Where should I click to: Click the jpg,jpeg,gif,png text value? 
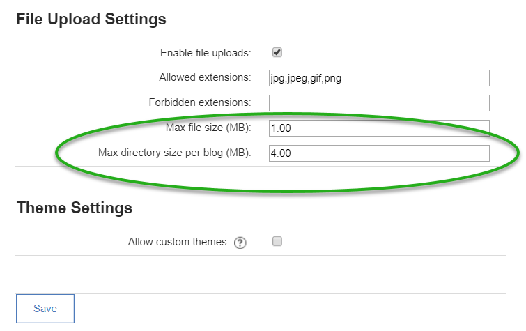(x=306, y=79)
